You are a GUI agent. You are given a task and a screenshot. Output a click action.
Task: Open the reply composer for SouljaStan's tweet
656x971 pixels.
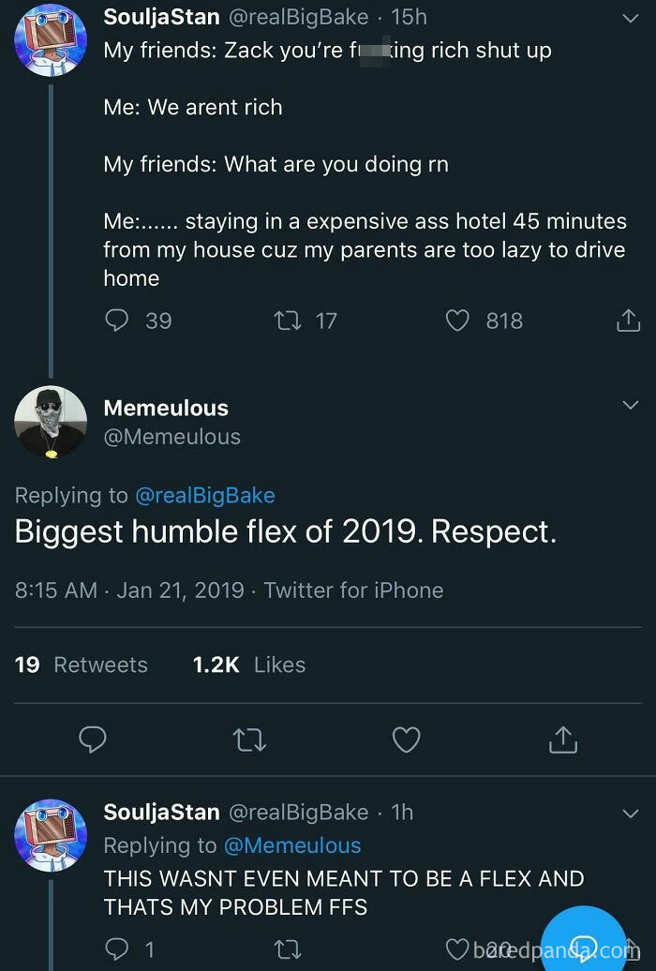pos(115,321)
